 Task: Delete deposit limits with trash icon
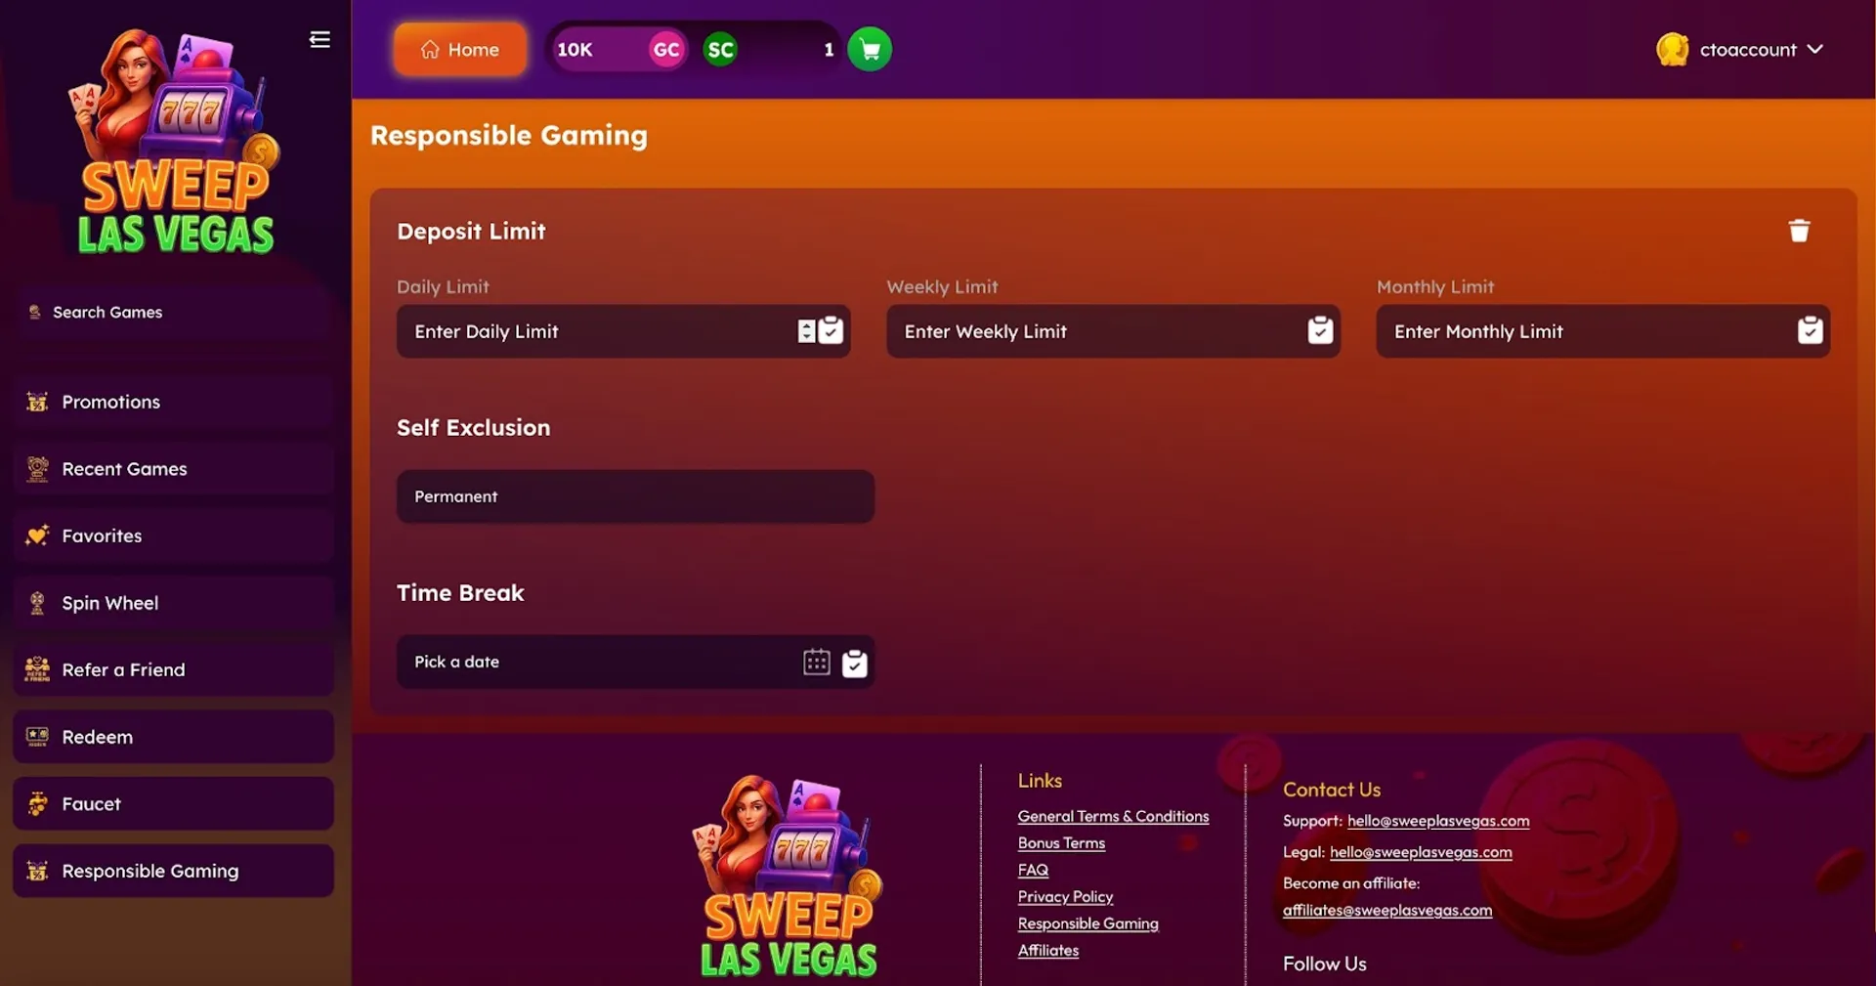[x=1799, y=231]
